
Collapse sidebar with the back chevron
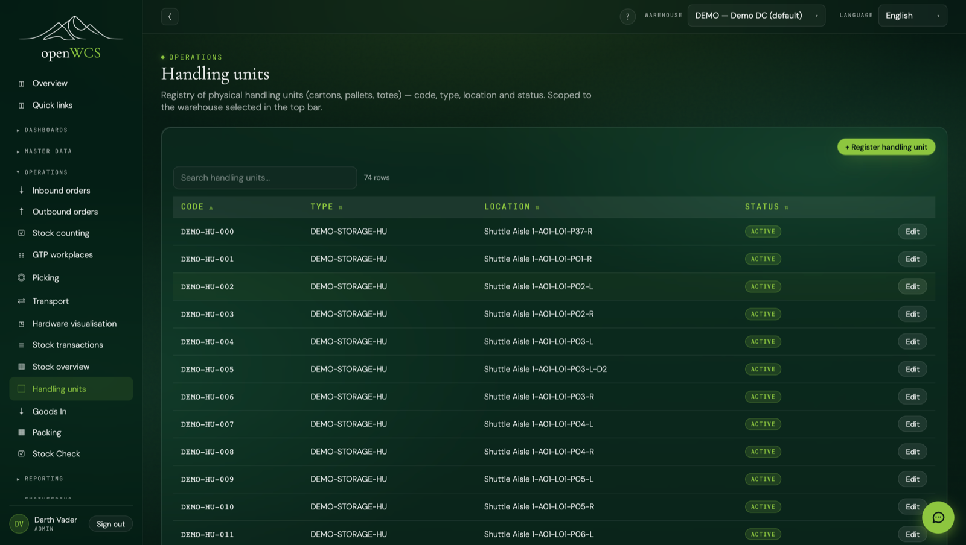[x=170, y=16]
